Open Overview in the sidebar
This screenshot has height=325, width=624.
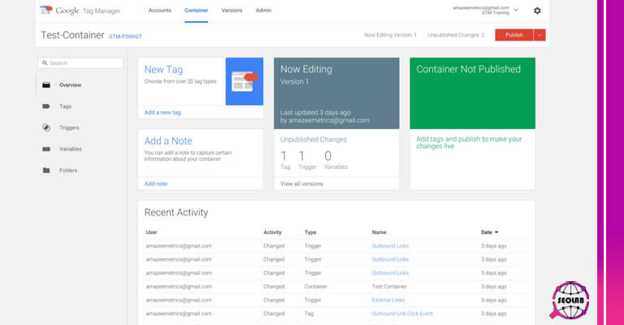click(x=70, y=85)
